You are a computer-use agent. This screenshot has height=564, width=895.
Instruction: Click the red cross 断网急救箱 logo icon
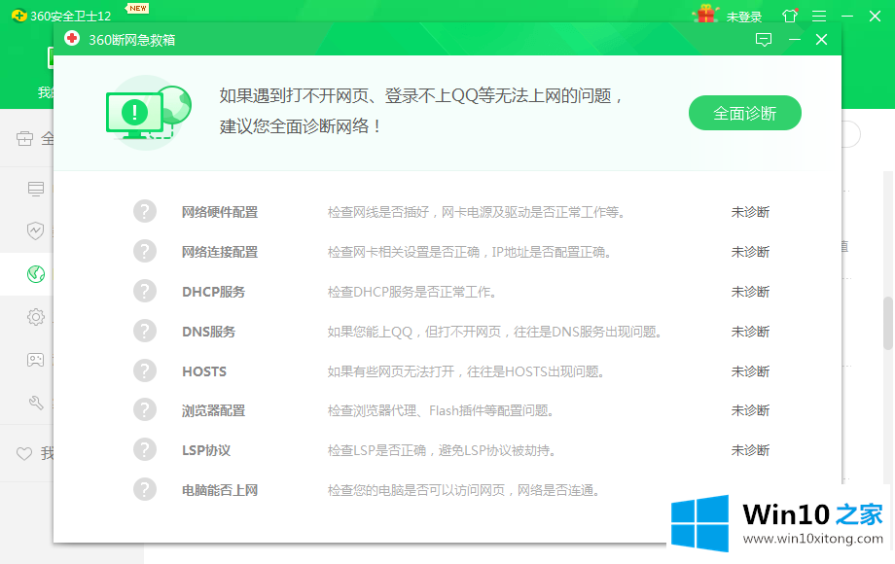(x=72, y=39)
